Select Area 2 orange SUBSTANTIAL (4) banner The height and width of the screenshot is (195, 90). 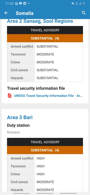tap(45, 38)
